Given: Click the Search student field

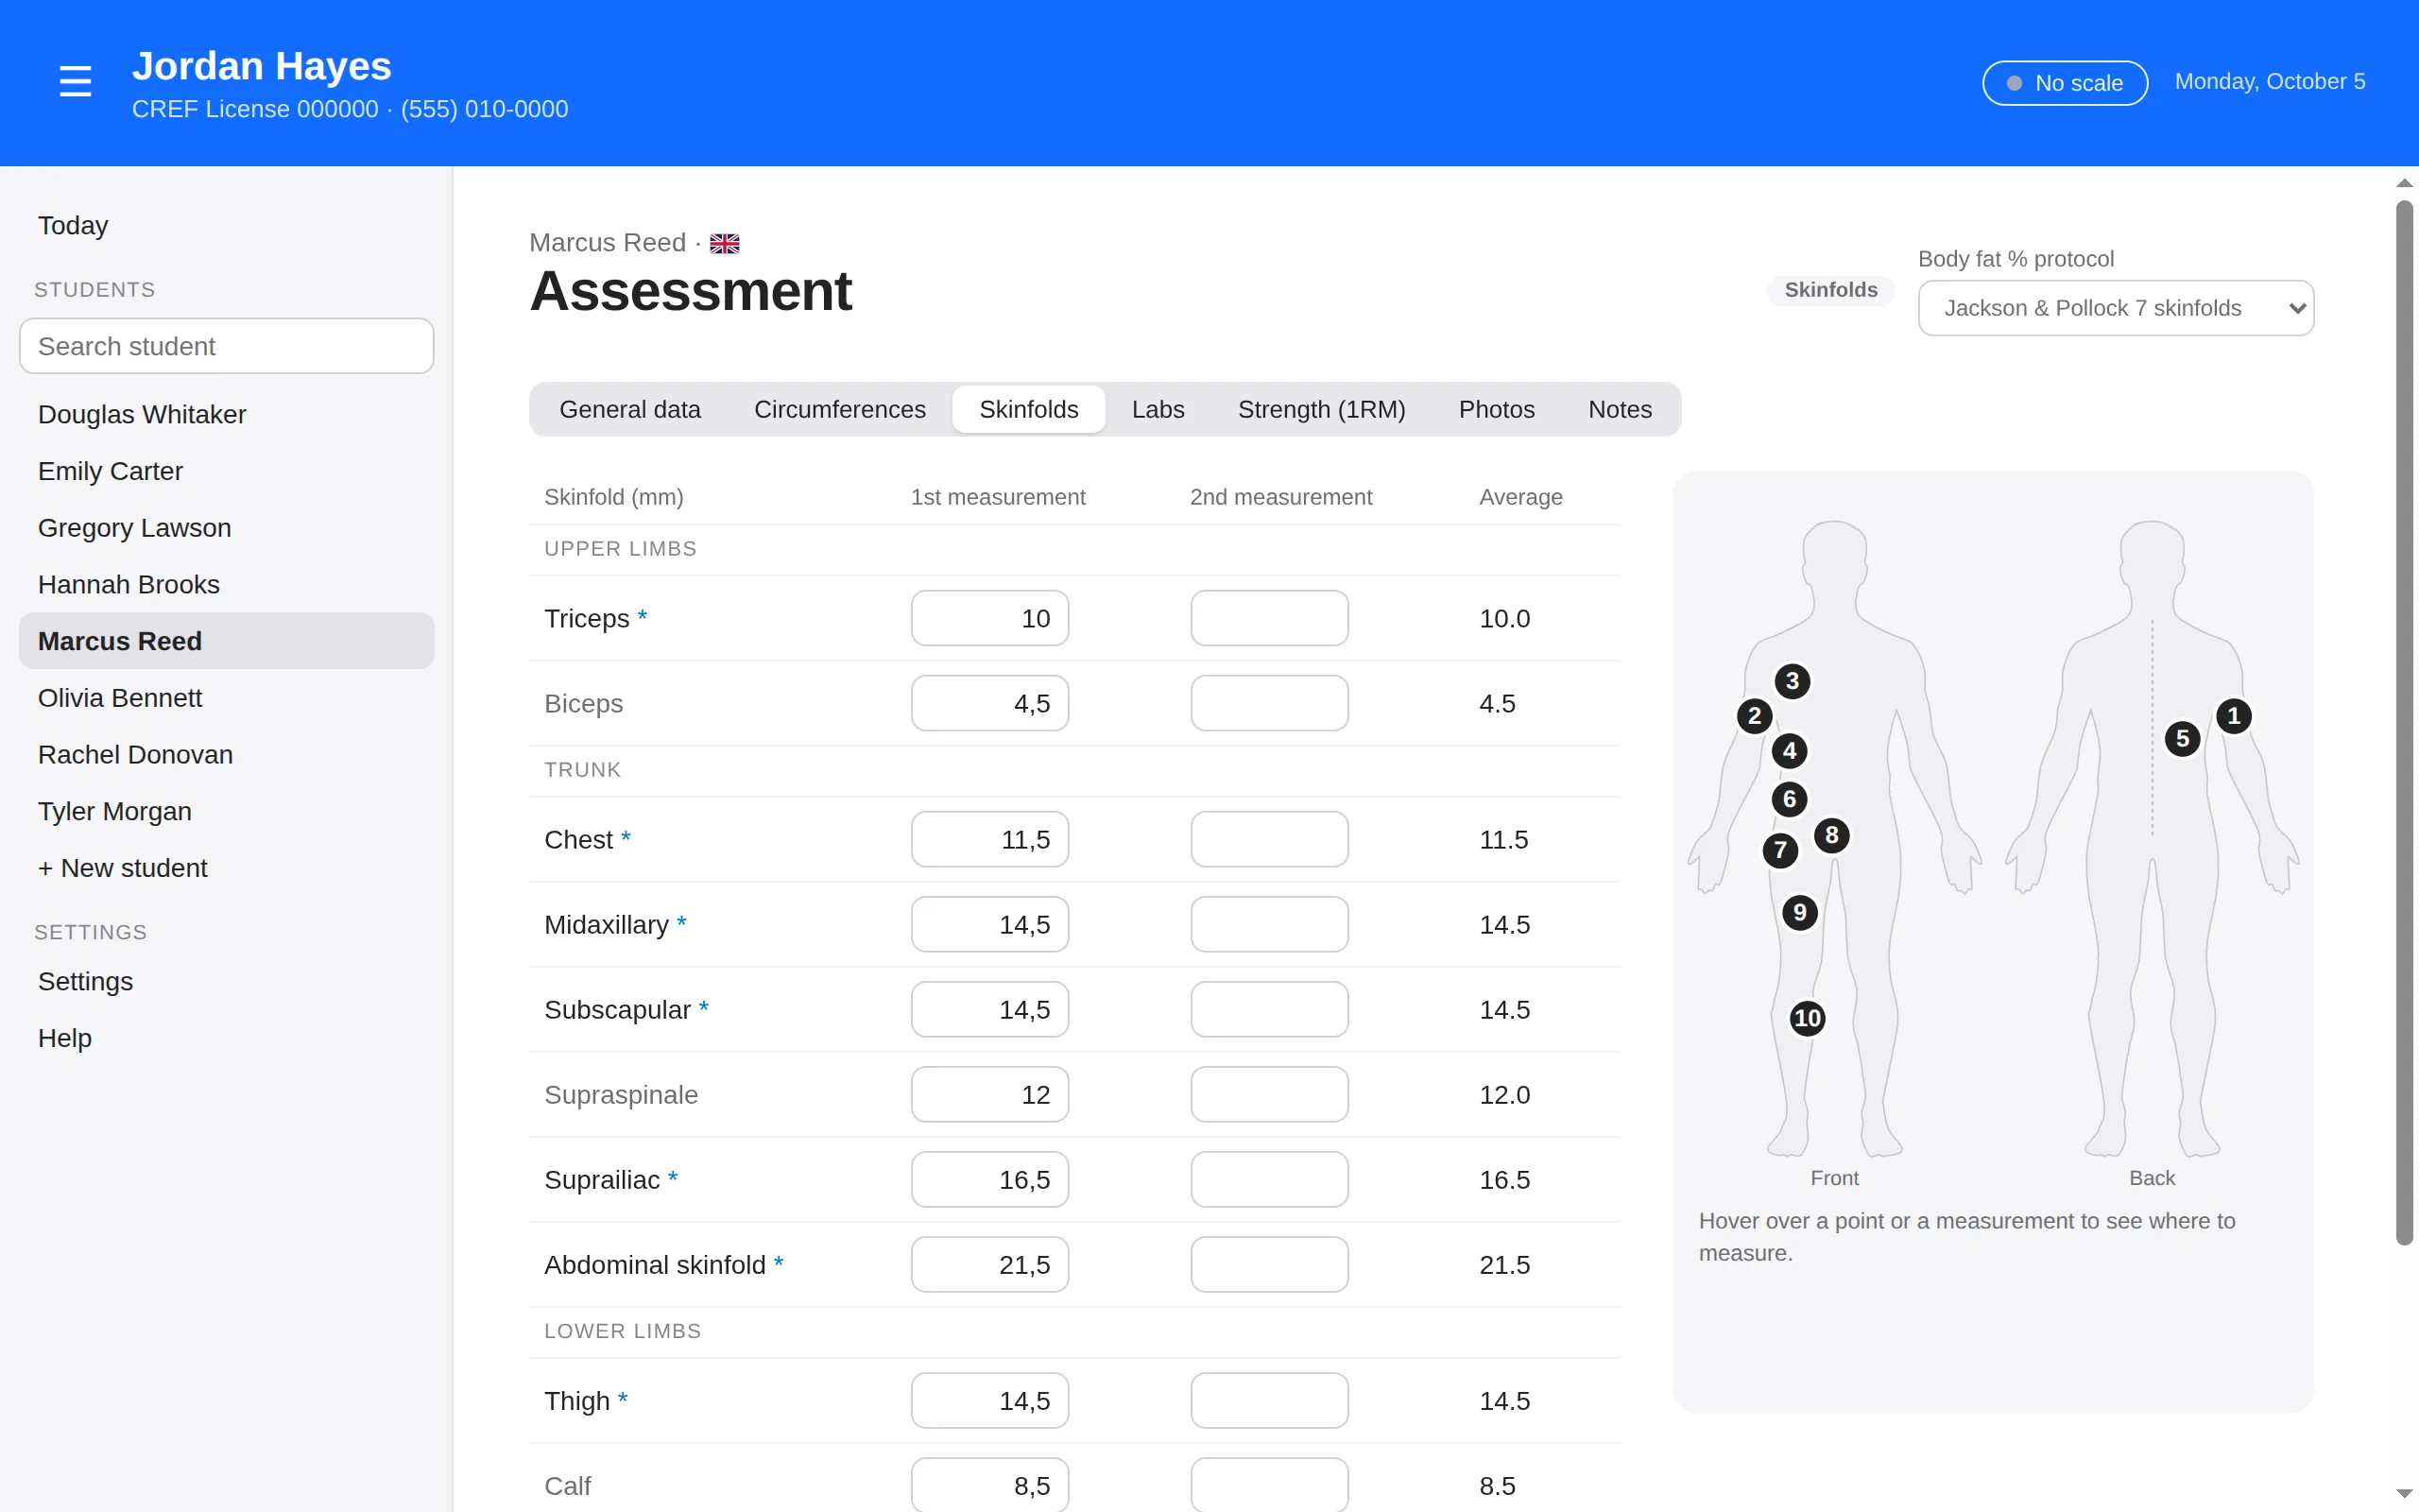Looking at the screenshot, I should (x=227, y=346).
